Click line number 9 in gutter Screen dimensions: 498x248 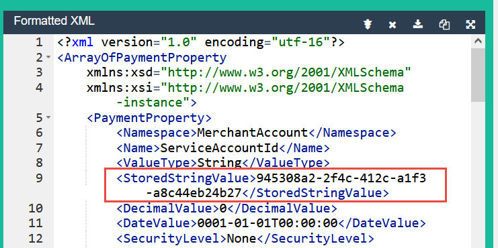[39, 178]
